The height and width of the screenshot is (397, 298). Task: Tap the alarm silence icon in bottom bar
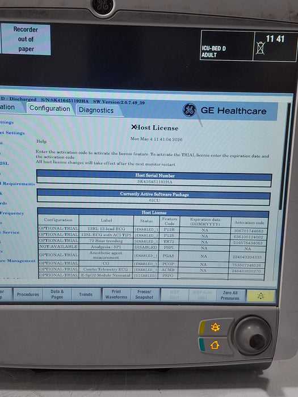click(261, 296)
